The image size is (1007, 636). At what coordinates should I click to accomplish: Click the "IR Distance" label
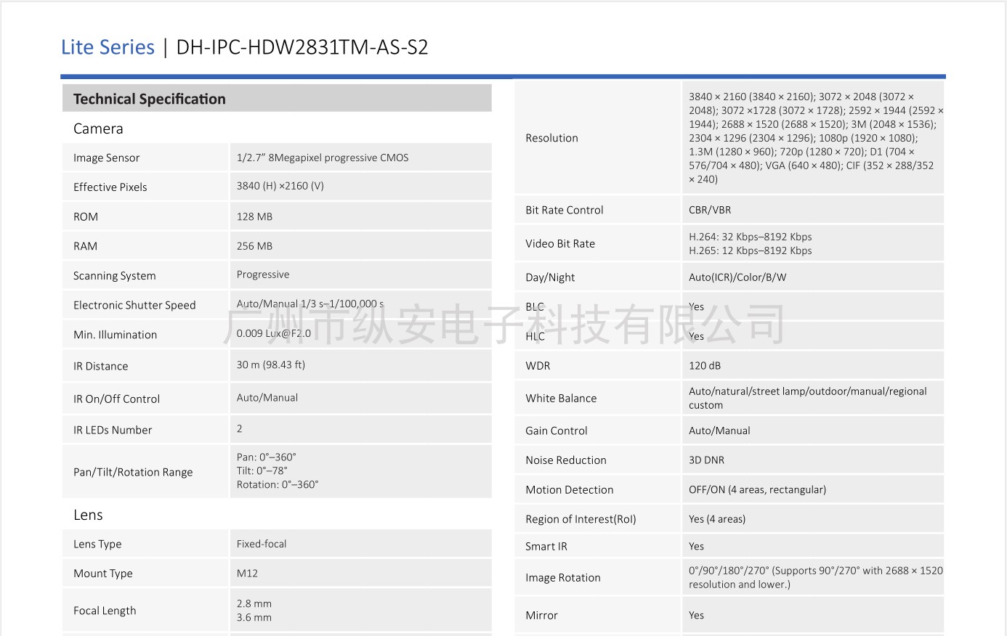pyautogui.click(x=100, y=366)
